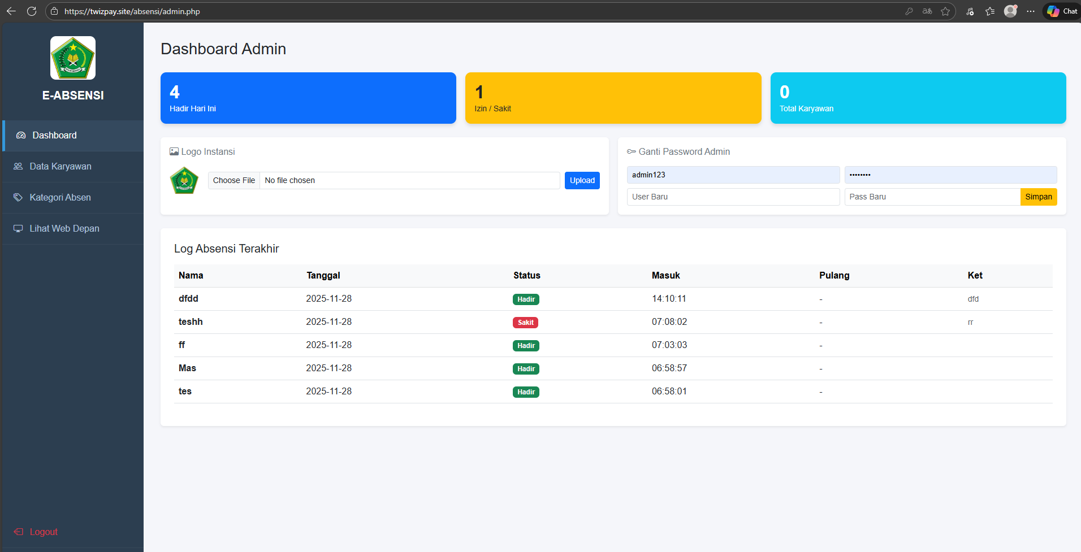The image size is (1081, 552).
Task: Focus the User Baru input field
Action: pyautogui.click(x=733, y=197)
